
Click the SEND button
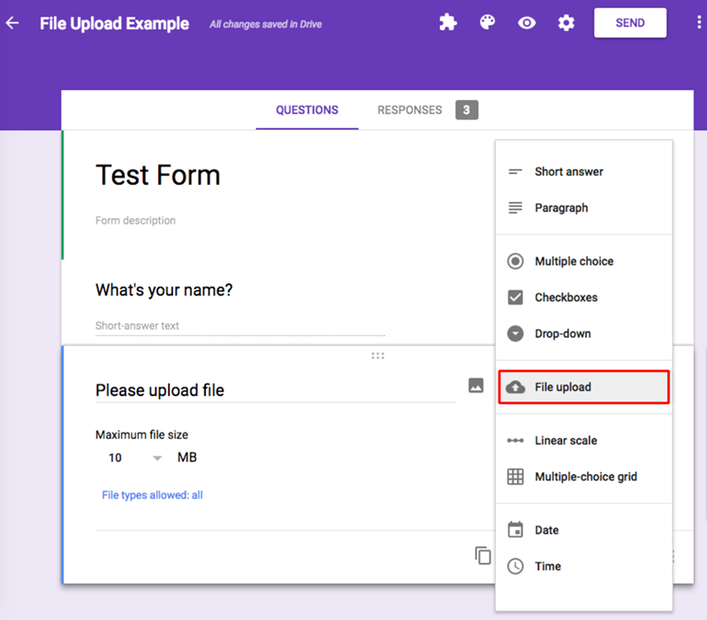pos(630,23)
